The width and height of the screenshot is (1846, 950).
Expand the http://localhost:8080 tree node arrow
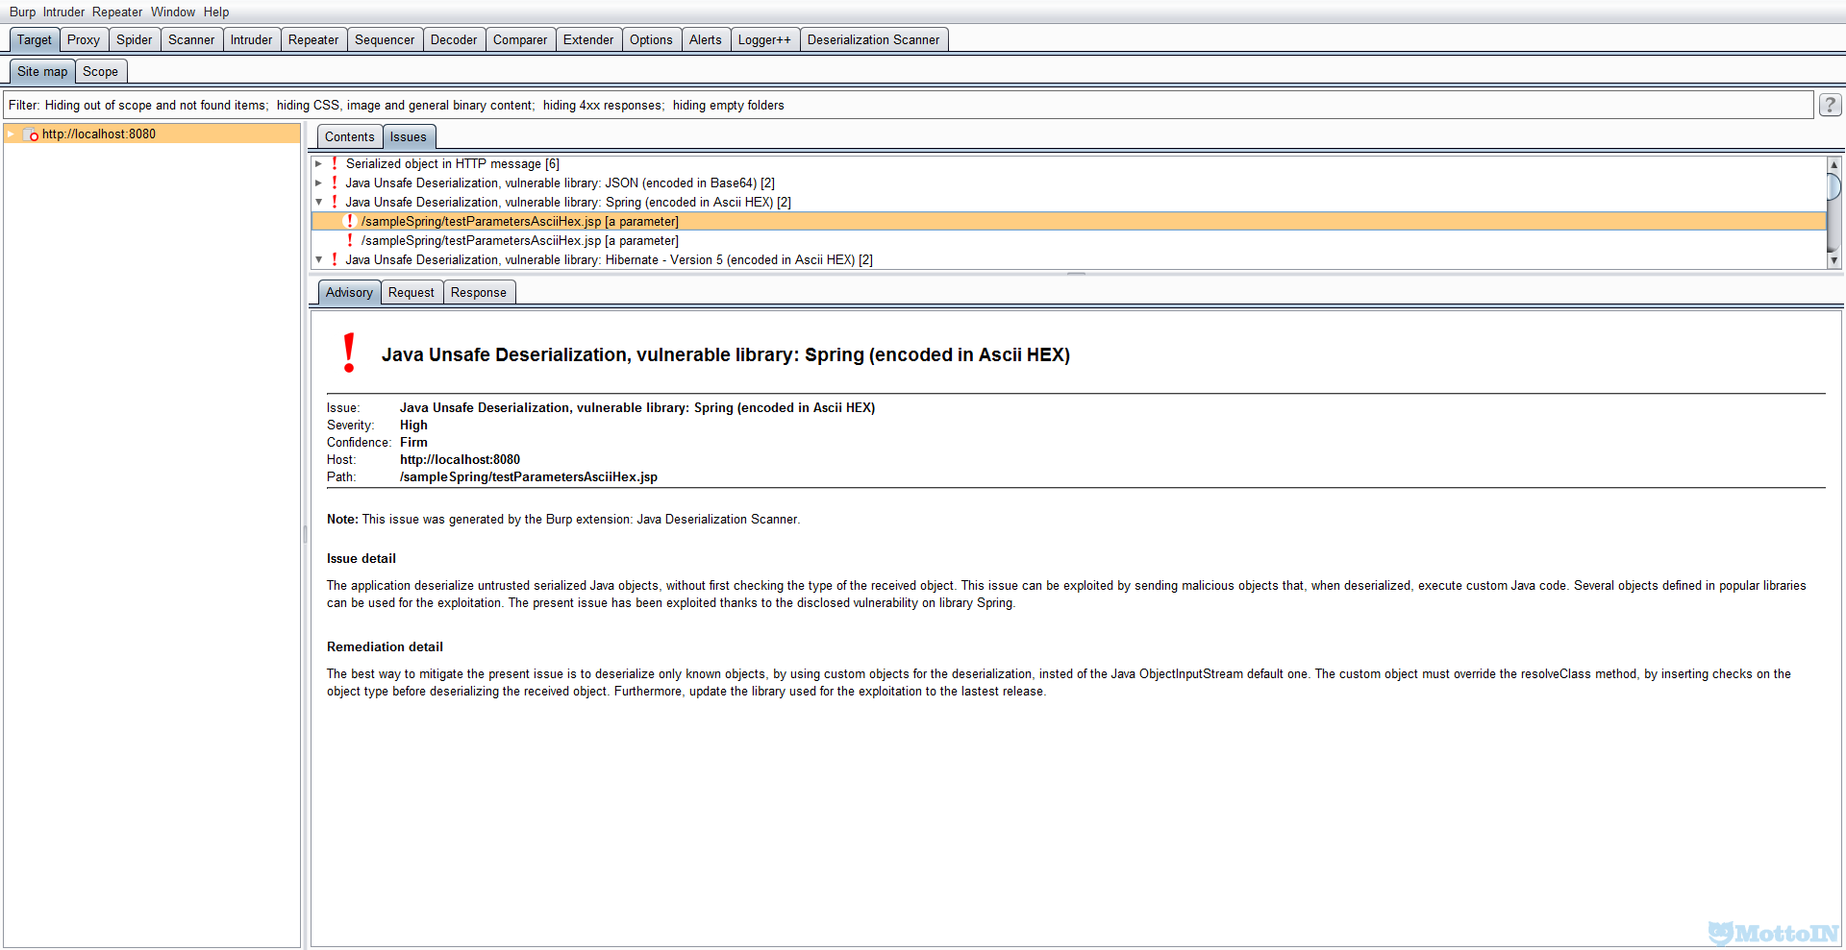(x=11, y=134)
